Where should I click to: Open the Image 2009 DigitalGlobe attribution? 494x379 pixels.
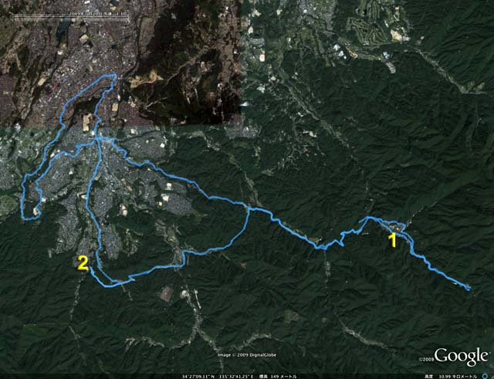247,355
